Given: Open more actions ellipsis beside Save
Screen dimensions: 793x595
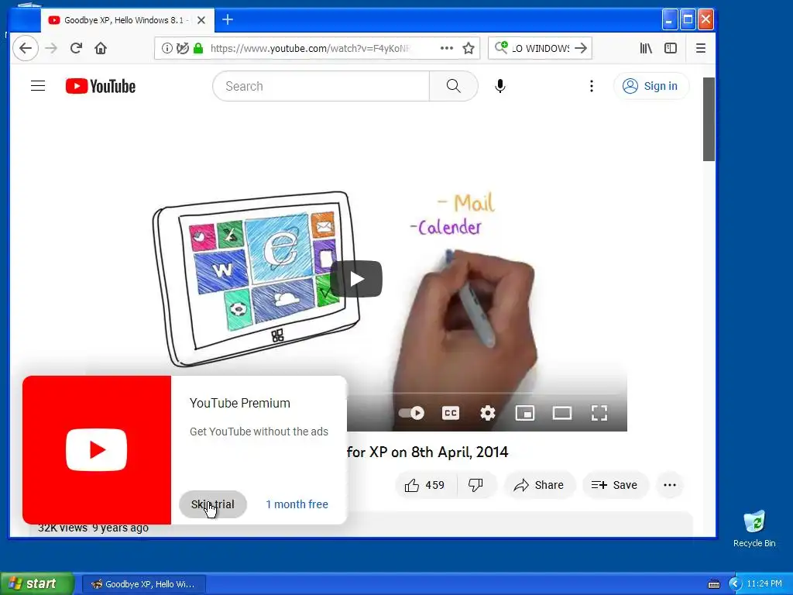Looking at the screenshot, I should [x=670, y=485].
